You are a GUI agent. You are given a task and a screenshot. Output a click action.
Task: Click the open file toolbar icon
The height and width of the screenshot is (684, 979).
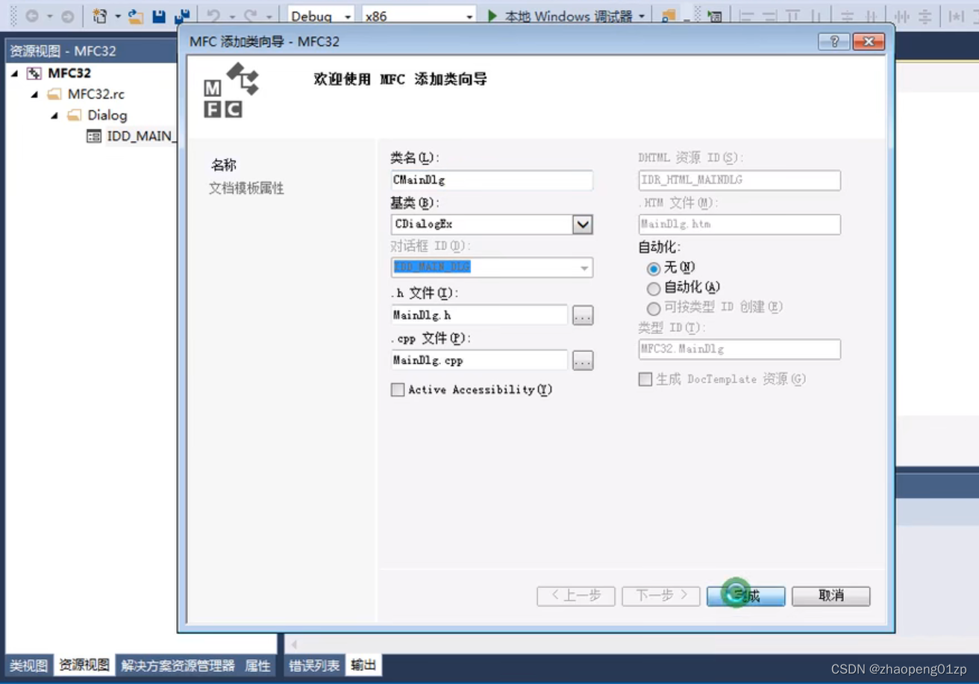pos(135,16)
